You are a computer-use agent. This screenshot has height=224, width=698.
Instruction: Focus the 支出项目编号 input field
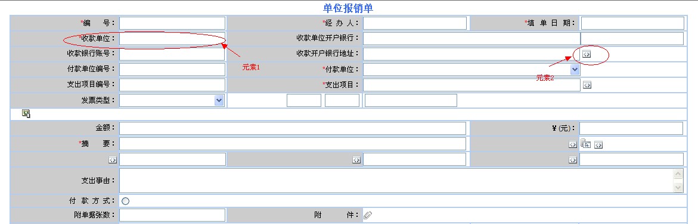(172, 85)
